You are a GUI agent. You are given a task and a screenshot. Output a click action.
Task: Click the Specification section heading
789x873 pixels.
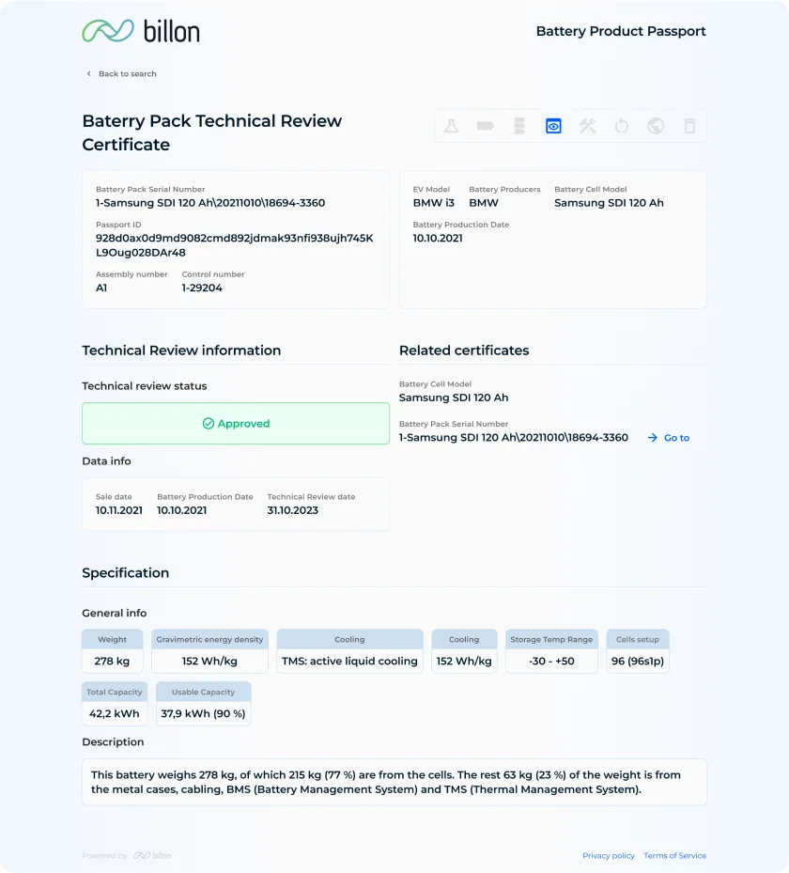(125, 573)
